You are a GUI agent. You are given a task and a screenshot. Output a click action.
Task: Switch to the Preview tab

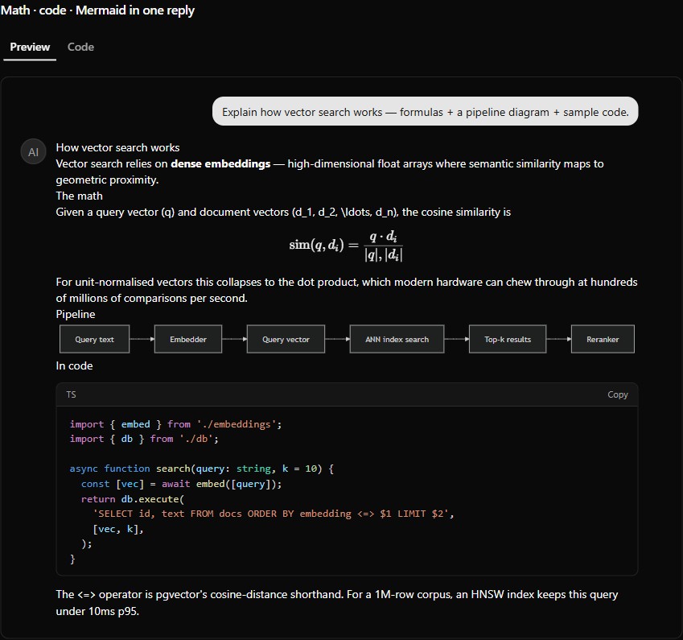(30, 47)
